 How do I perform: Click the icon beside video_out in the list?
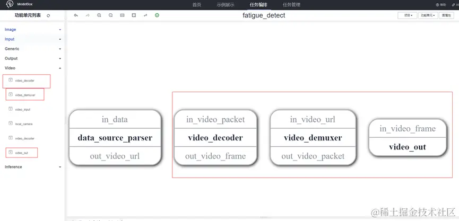11,152
